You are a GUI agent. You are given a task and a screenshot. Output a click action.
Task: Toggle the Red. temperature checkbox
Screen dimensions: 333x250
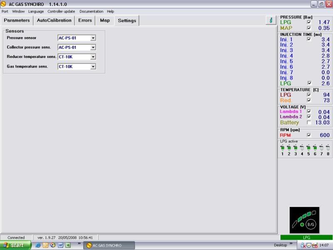pyautogui.click(x=309, y=100)
